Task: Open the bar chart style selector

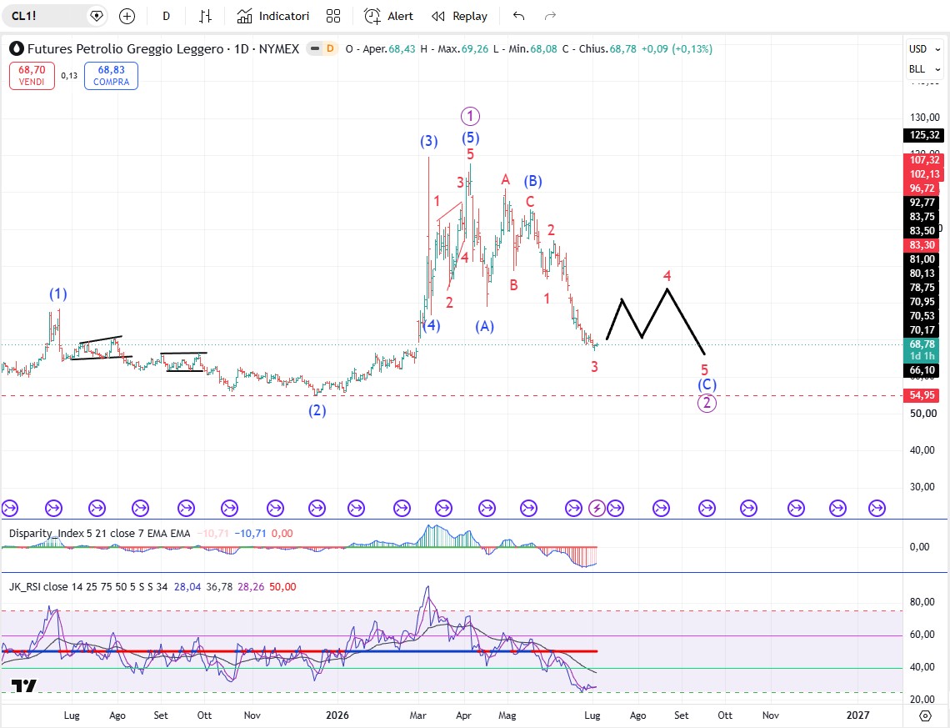Action: 205,17
